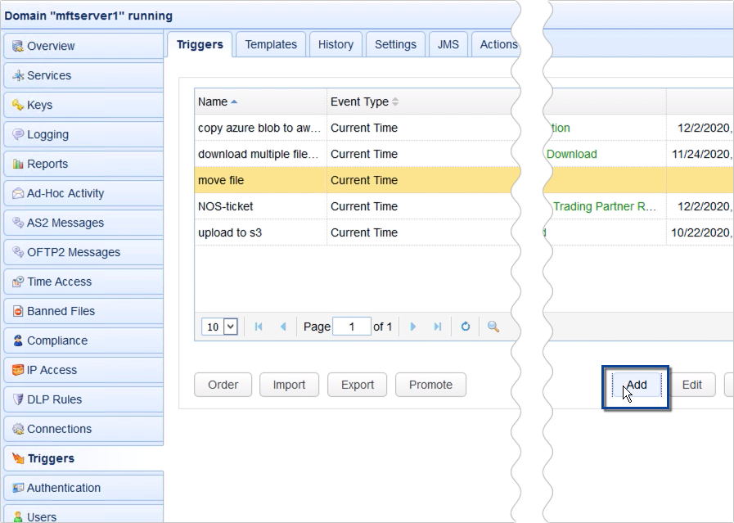Go to the next page of triggers
Viewport: 734px width, 523px height.
(413, 326)
